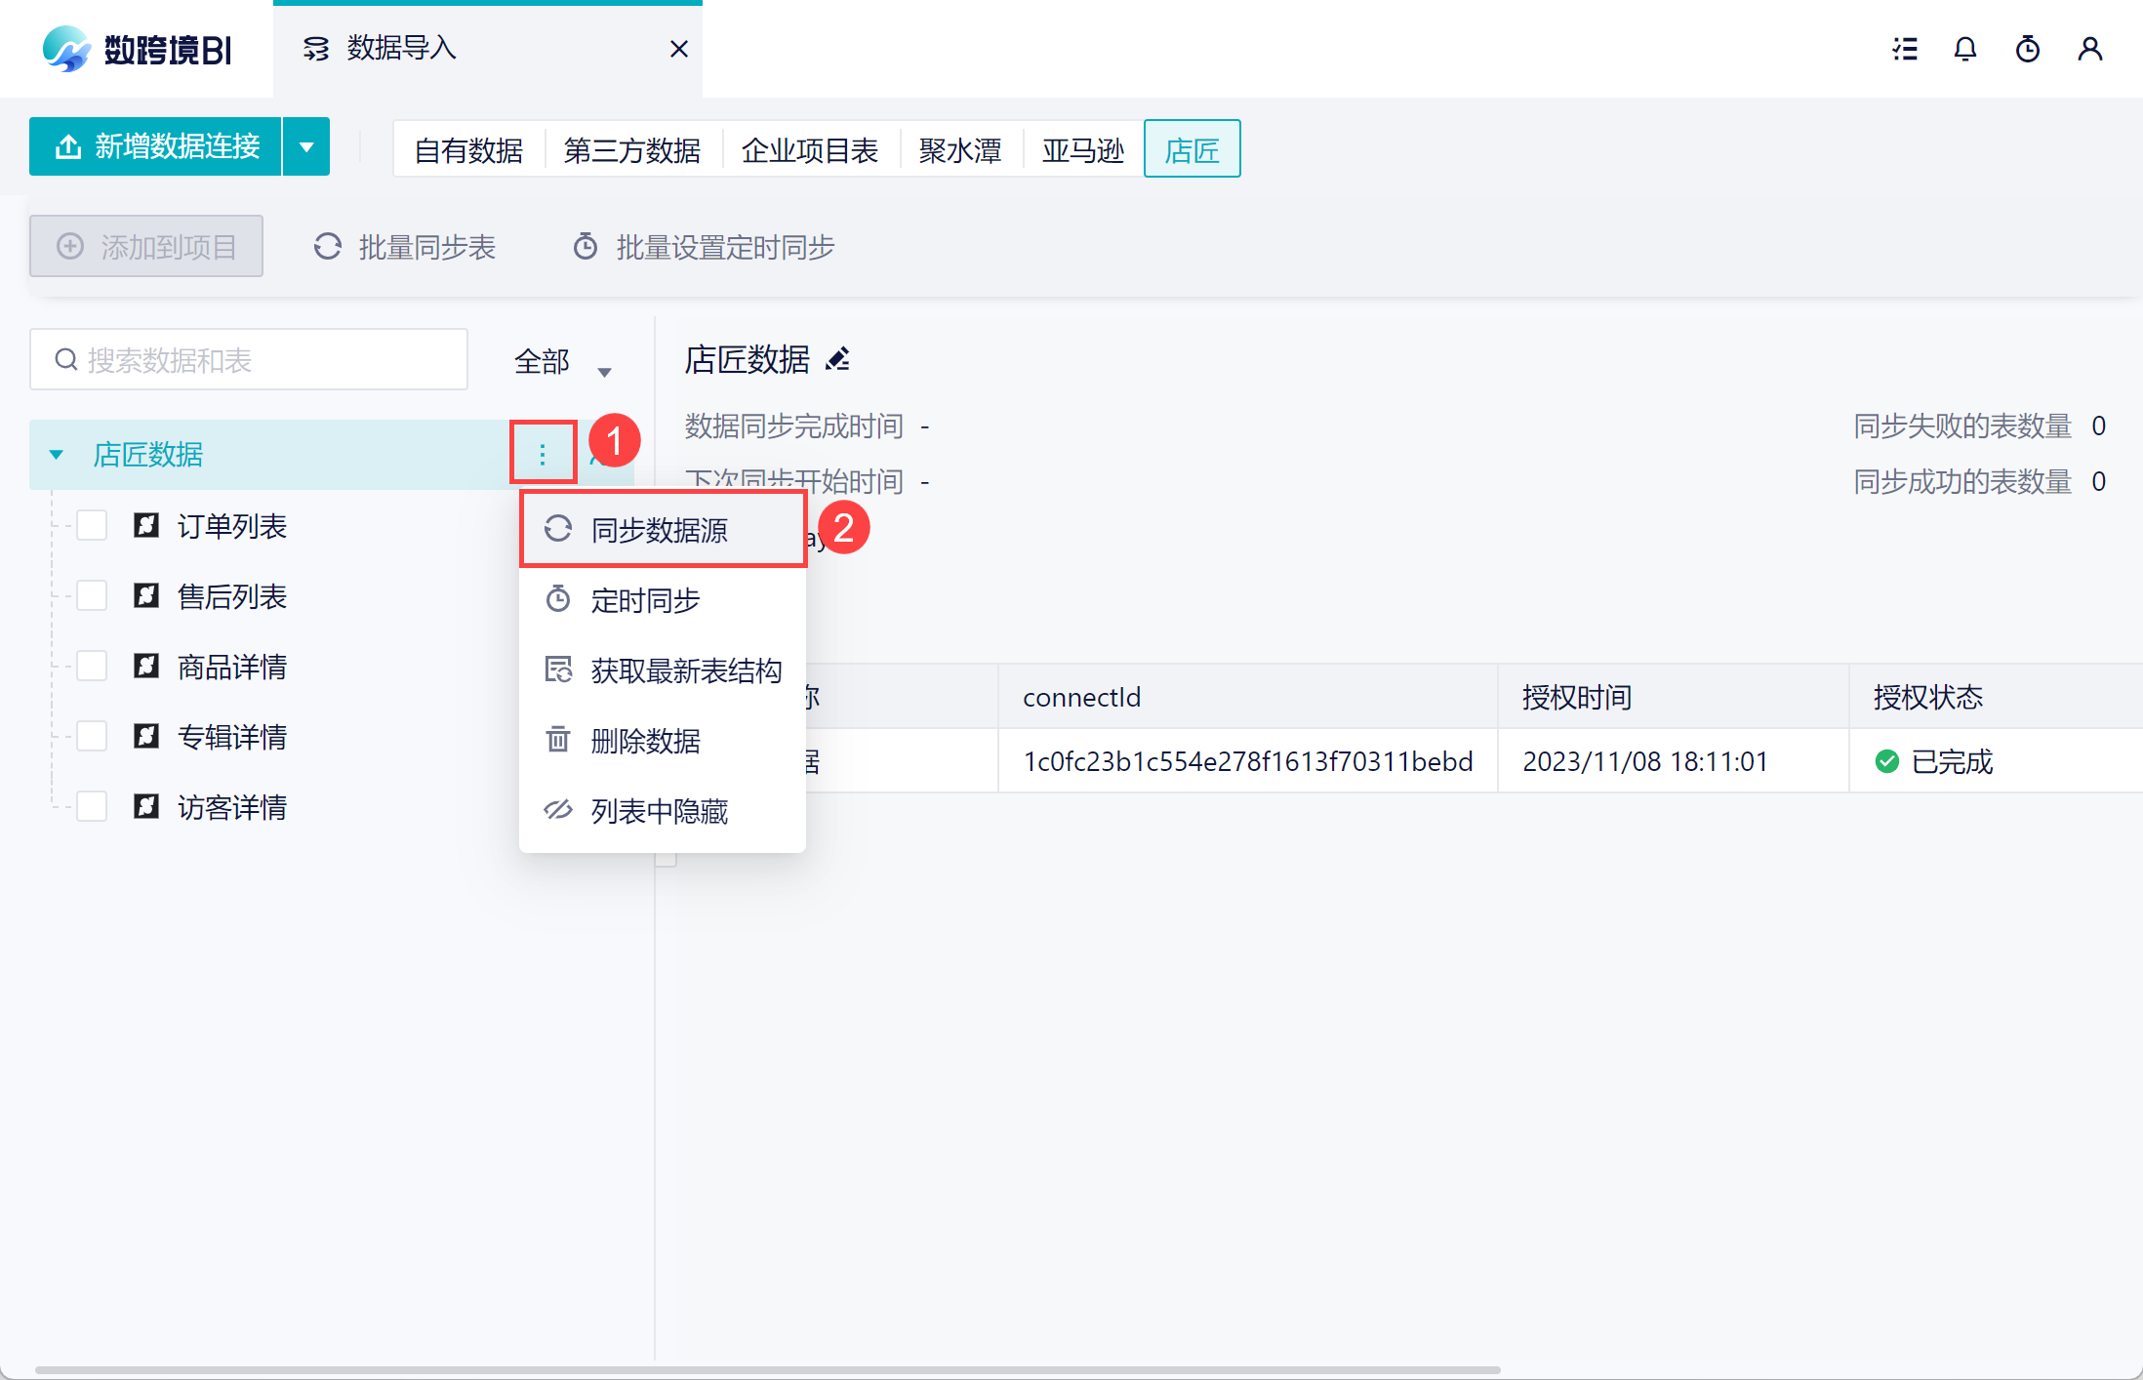The width and height of the screenshot is (2143, 1380).
Task: Click the timer clock icon in header
Action: coord(2027,49)
